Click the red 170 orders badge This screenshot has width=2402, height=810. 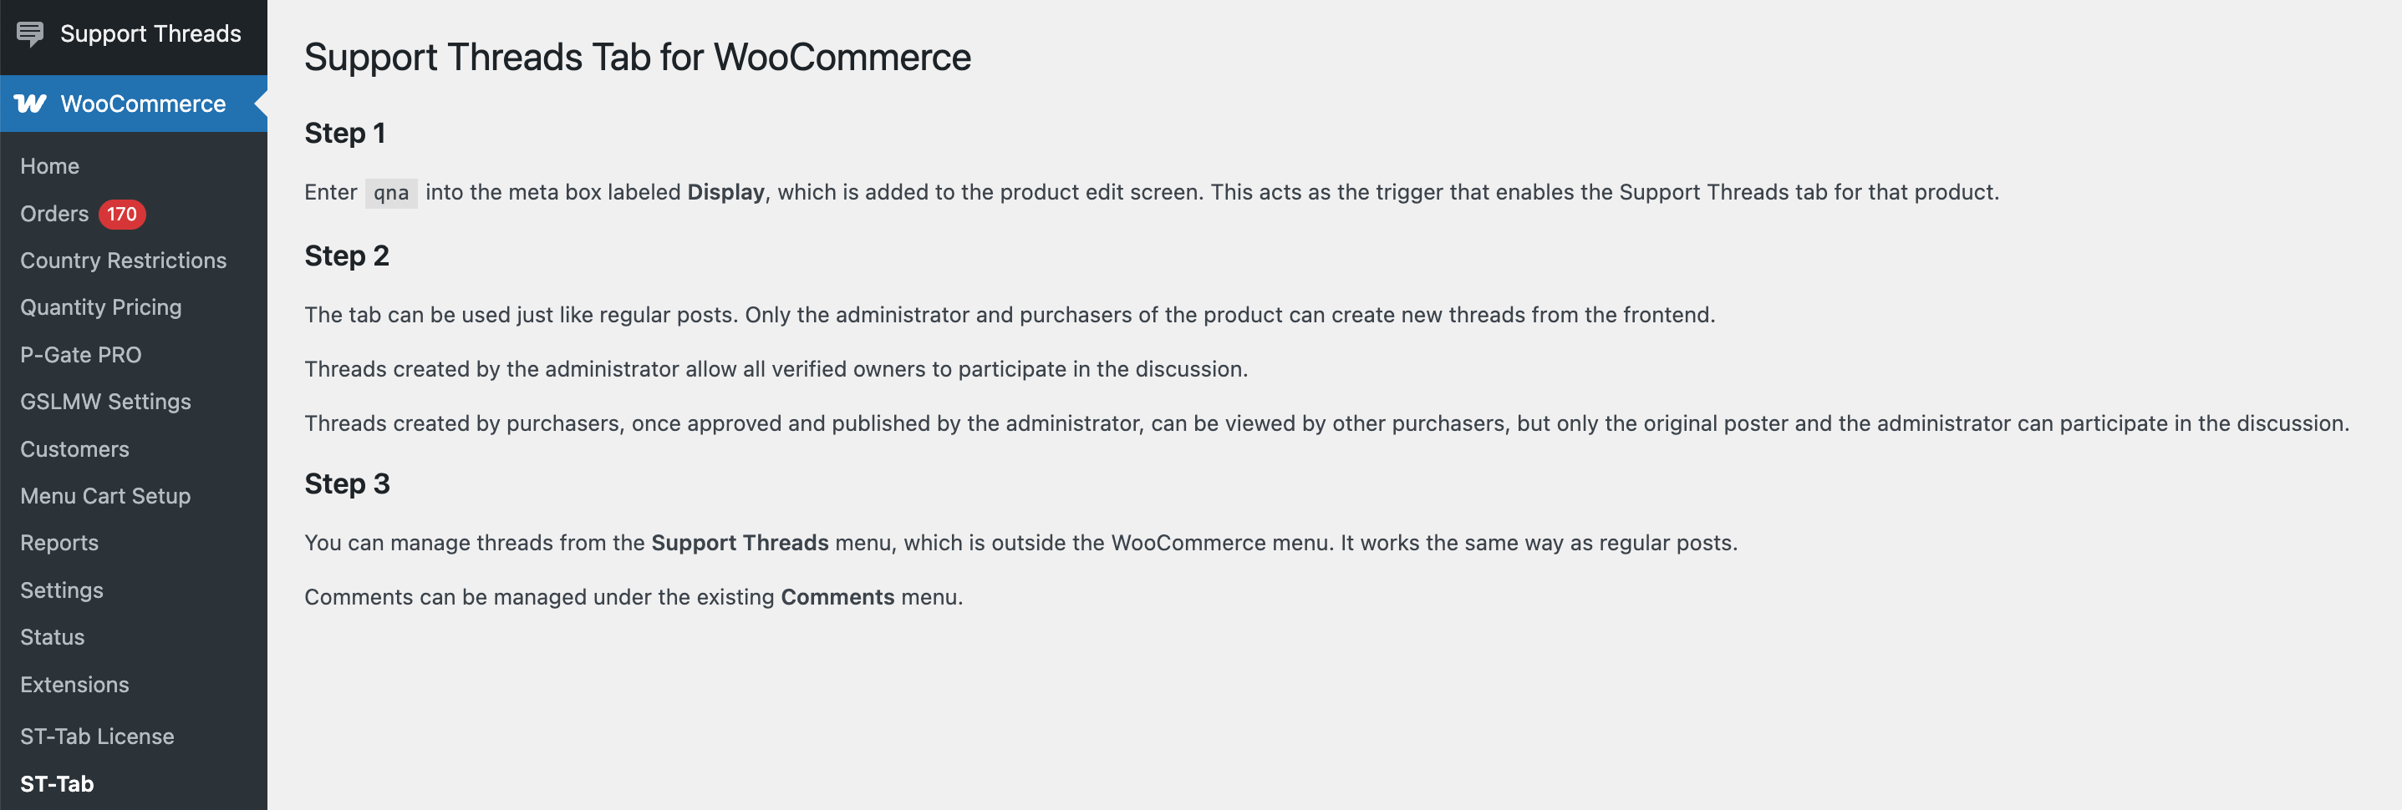coord(121,214)
